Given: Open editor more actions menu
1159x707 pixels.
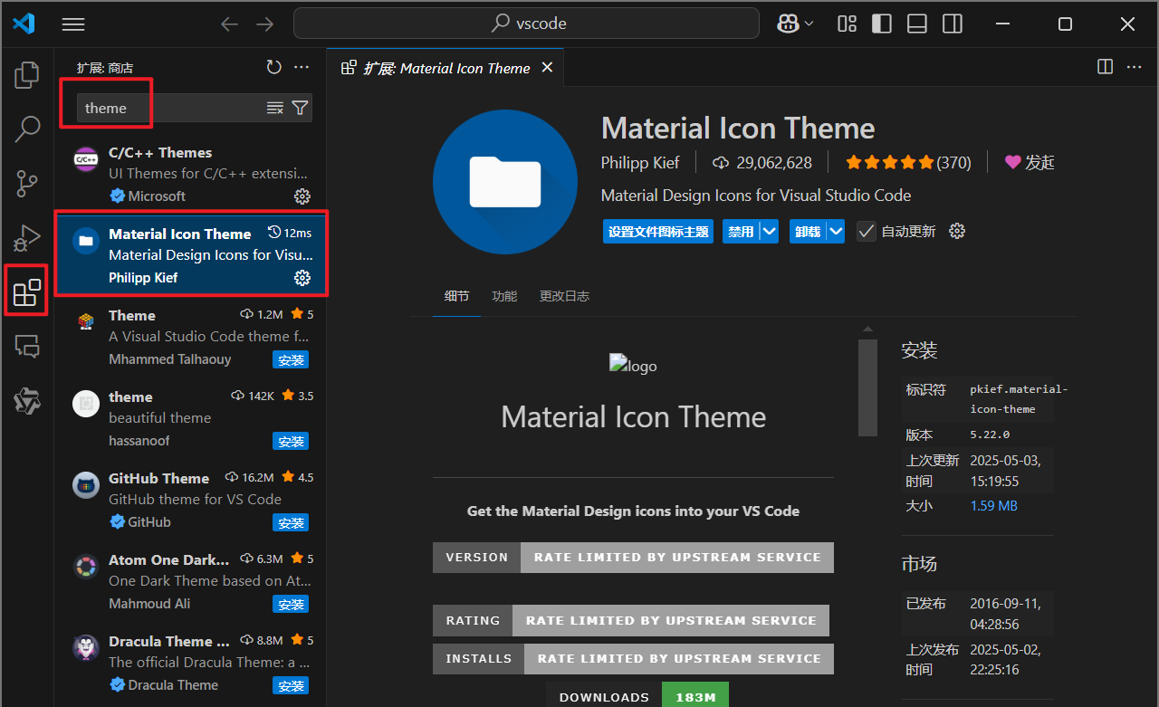Looking at the screenshot, I should (x=1134, y=67).
